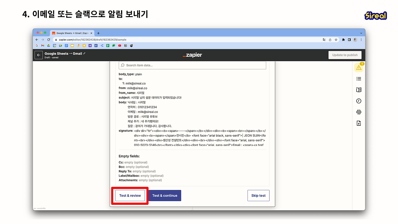Click Skip test button
The image size is (398, 224).
coord(258,196)
